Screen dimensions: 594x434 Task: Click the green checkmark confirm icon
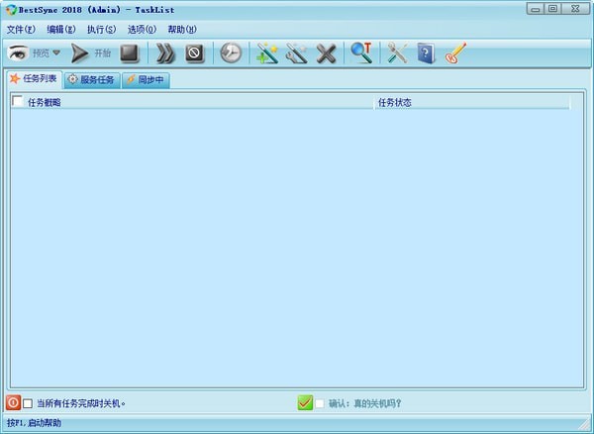coord(305,402)
